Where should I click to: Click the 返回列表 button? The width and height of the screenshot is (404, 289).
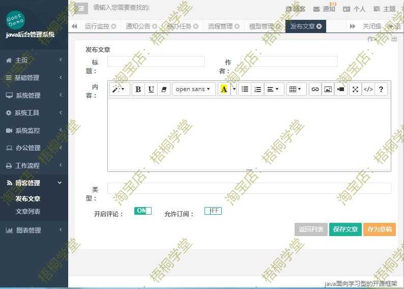pos(311,229)
